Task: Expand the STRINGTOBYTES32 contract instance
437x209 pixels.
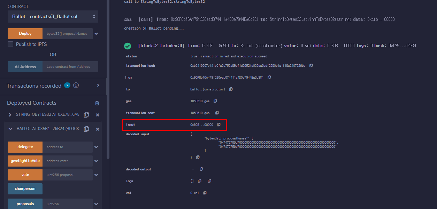Action: click(10, 115)
